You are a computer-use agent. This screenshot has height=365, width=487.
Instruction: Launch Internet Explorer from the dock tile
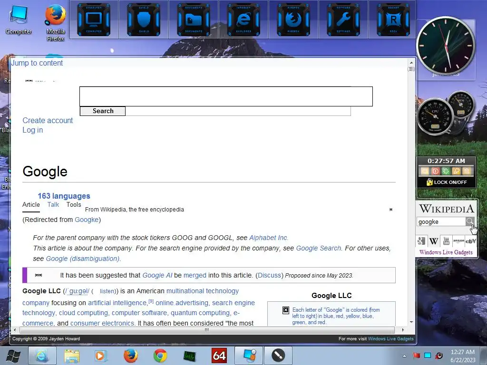[243, 19]
